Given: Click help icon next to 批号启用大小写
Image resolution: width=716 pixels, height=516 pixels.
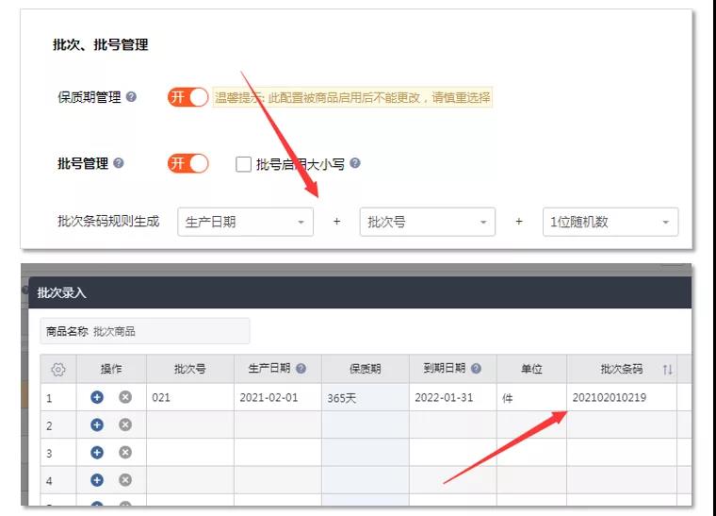Looking at the screenshot, I should (354, 164).
